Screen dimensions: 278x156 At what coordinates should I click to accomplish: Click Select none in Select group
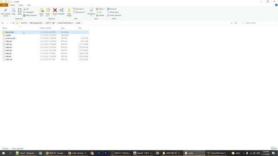(x=113, y=12)
